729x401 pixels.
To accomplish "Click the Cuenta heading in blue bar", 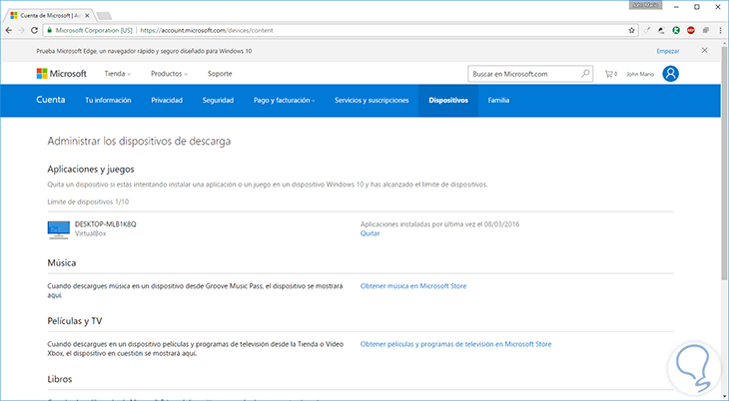I will point(51,100).
